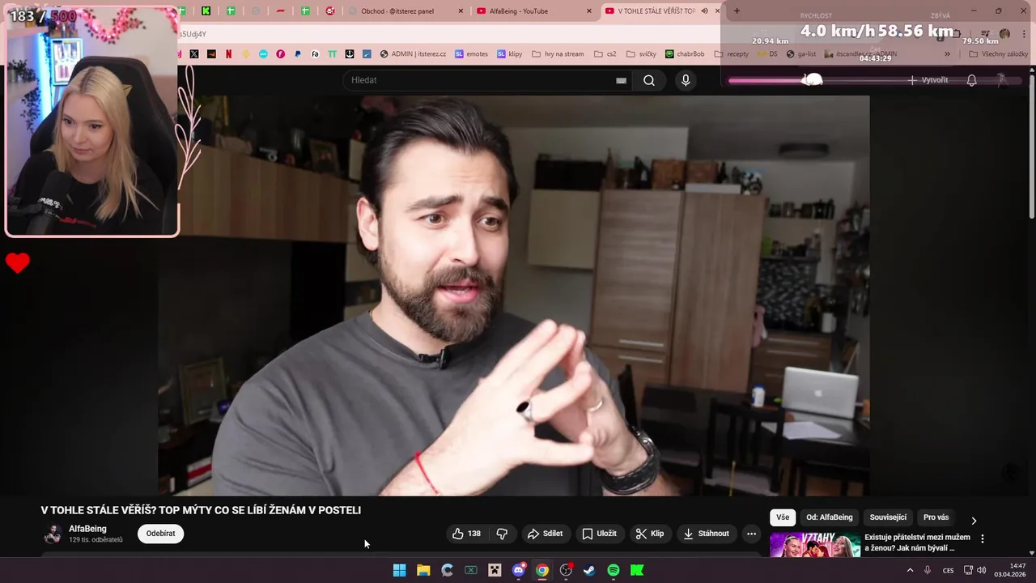Close the "AlfaBeing - YouTube" tab

click(588, 11)
